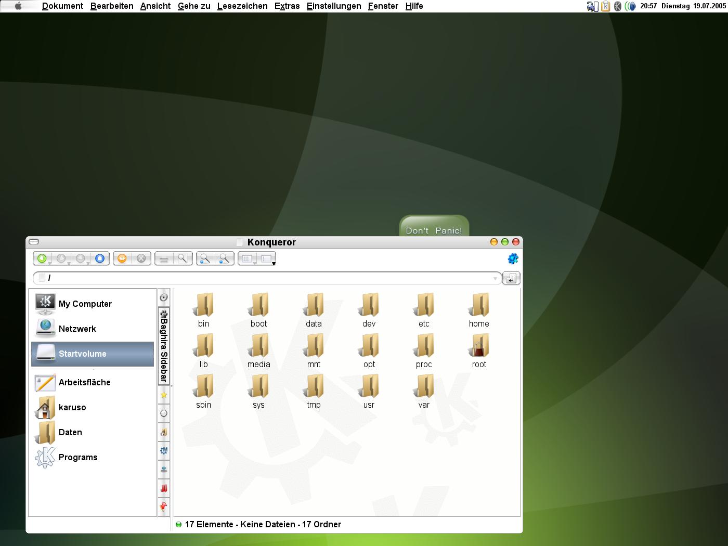The height and width of the screenshot is (546, 728).
Task: Go to the Home directory with the blue button
Action: 100,258
